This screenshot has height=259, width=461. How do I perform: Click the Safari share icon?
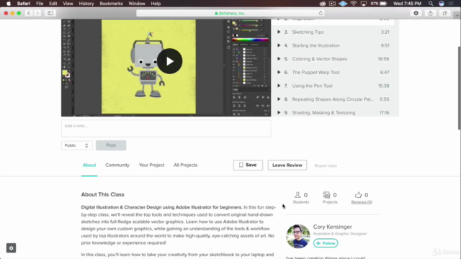[x=431, y=13]
